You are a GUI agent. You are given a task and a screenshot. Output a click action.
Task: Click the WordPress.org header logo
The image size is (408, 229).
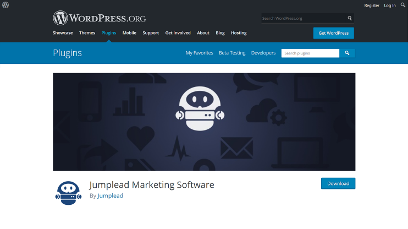100,18
